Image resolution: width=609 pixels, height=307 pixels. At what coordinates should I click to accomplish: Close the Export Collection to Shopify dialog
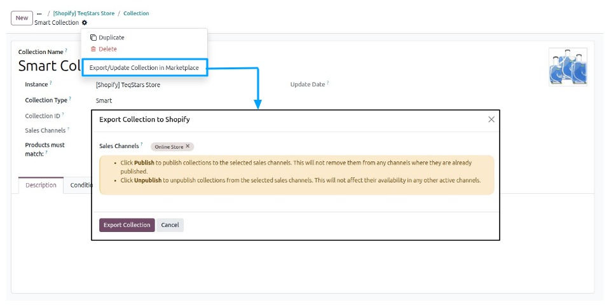[491, 119]
